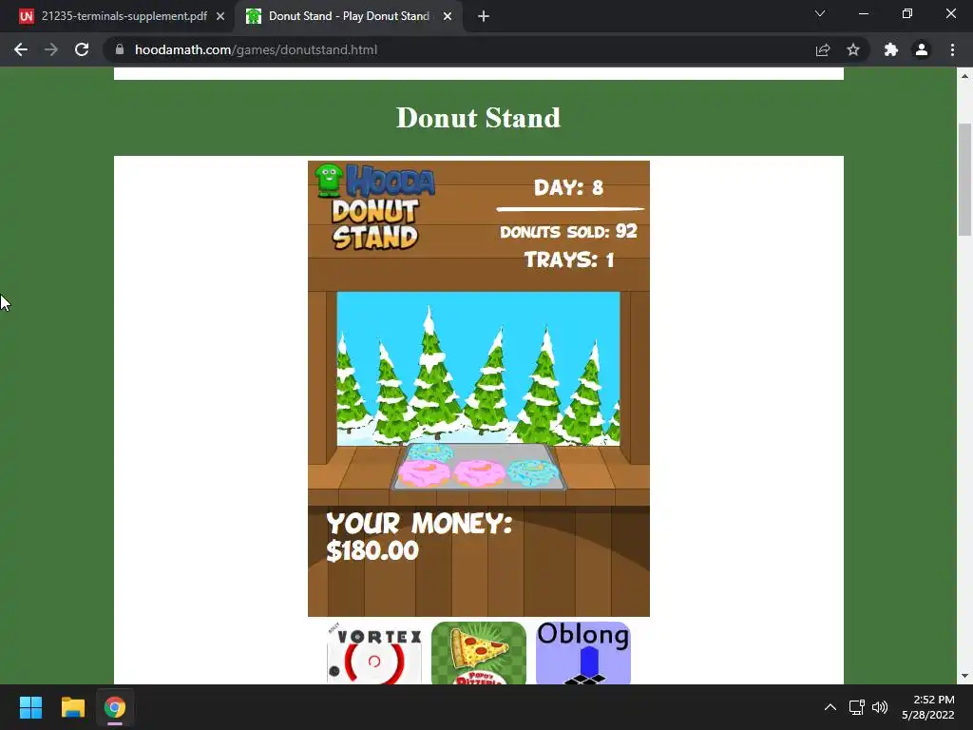Click the Chrome taskbar icon
973x730 pixels.
(115, 707)
